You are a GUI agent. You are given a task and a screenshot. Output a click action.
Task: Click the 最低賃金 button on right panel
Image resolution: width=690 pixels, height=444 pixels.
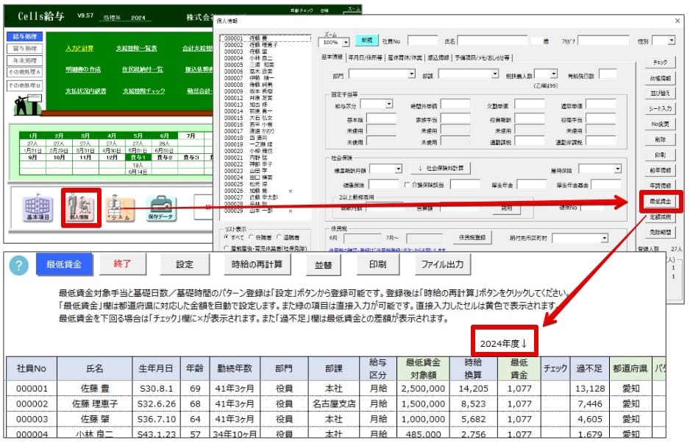click(x=659, y=201)
